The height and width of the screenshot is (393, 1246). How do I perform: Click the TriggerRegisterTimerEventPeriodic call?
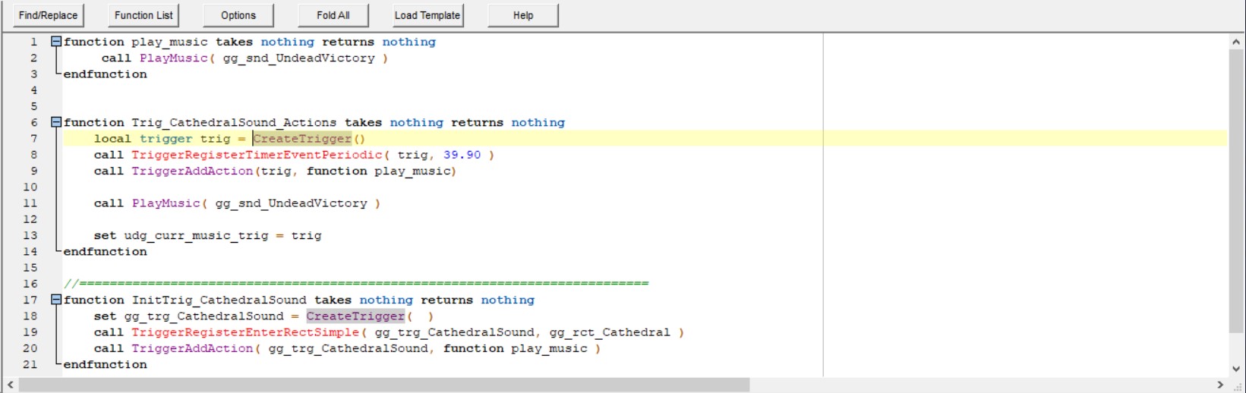[x=257, y=155]
